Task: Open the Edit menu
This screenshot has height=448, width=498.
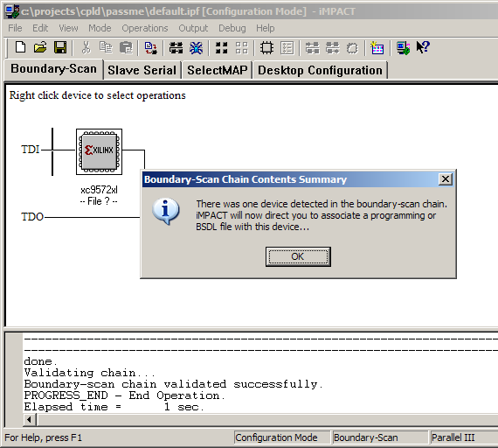Action: [40, 28]
